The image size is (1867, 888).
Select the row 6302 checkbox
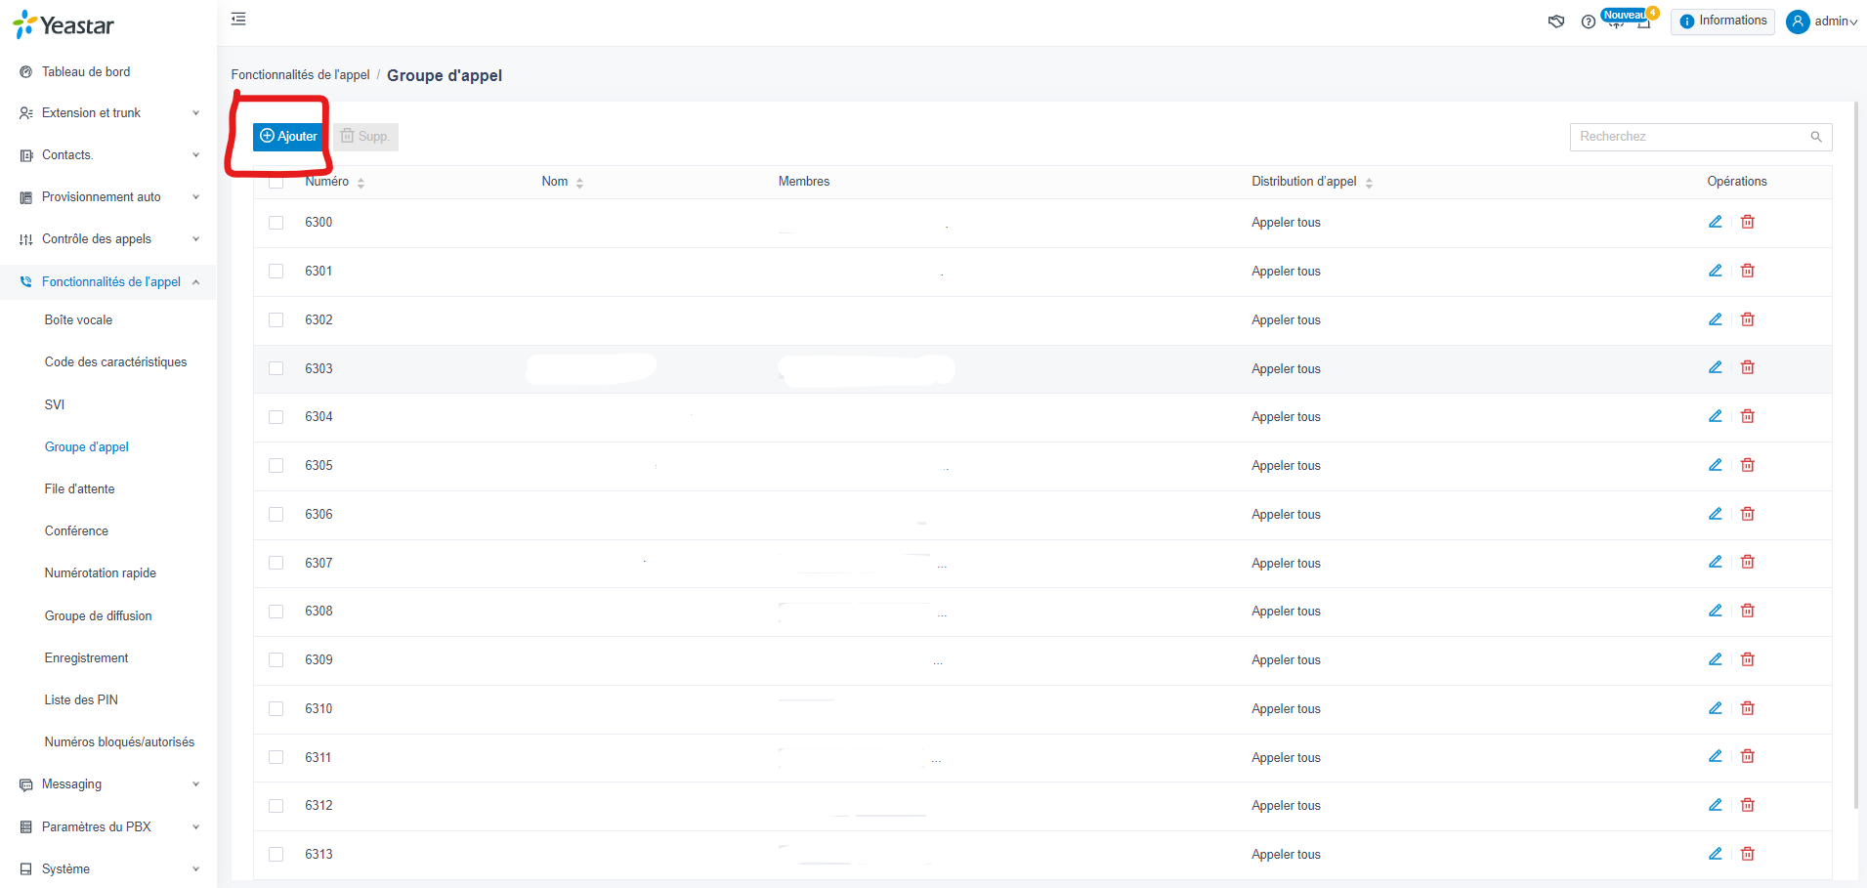click(x=276, y=320)
